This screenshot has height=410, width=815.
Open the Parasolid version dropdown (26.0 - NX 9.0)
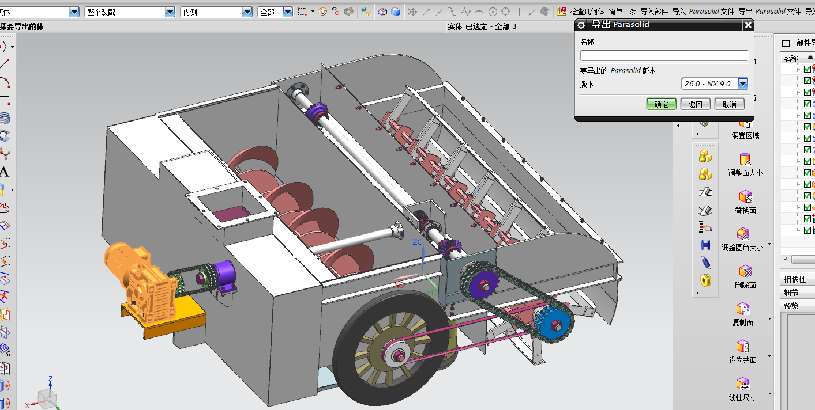point(743,84)
